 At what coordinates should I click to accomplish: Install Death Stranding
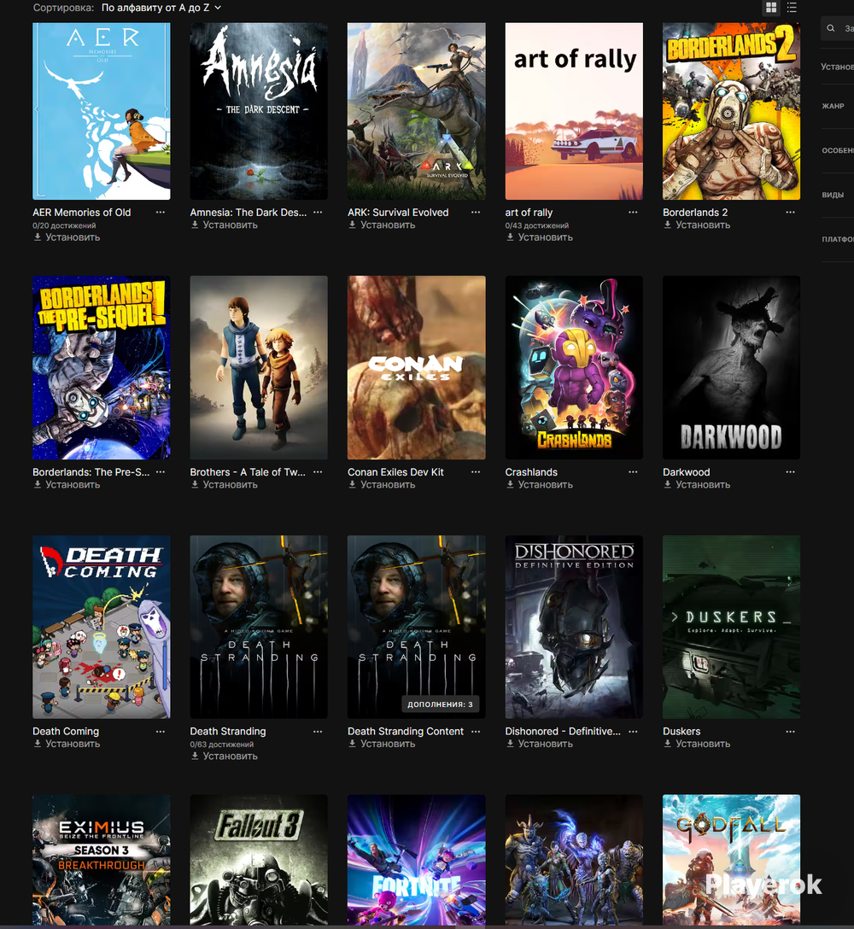point(224,756)
